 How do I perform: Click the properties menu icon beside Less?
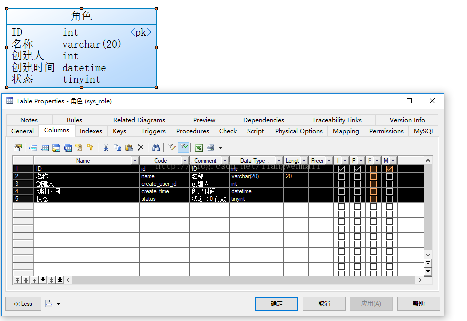pos(49,304)
